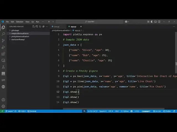Open the Go menu
Image resolution: width=177 pixels, height=132 pixels.
33,22
